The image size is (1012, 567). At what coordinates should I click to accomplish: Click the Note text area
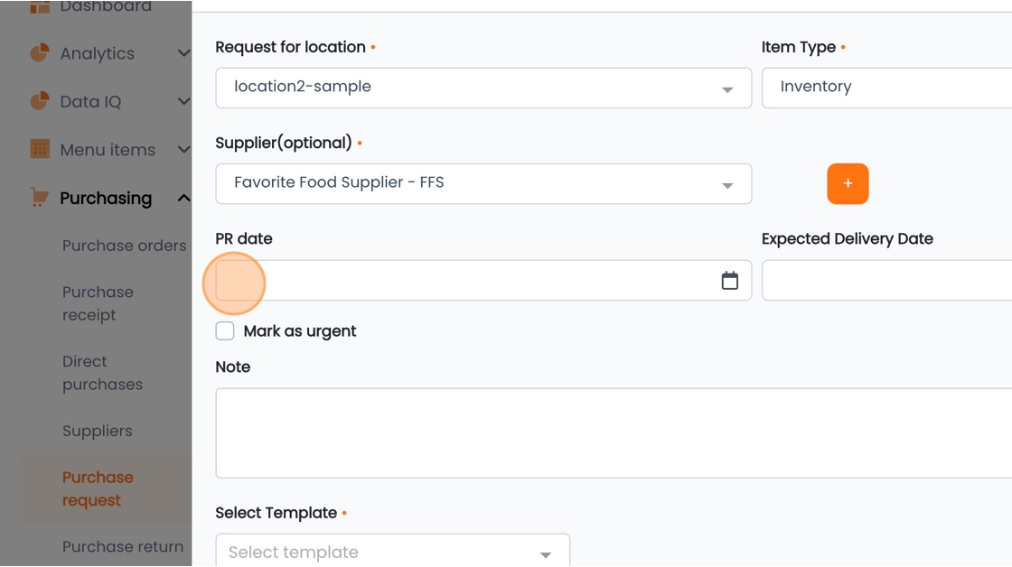coord(614,432)
